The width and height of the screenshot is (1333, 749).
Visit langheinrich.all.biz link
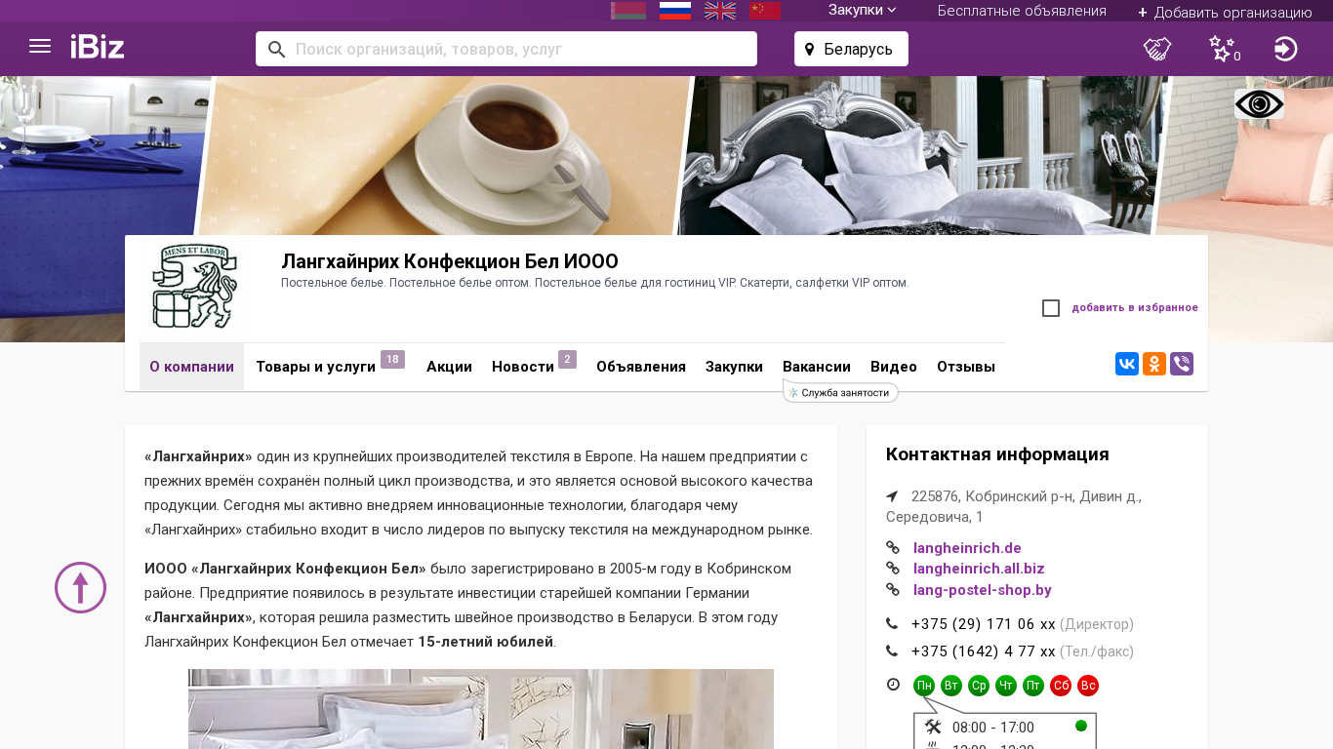tap(979, 569)
